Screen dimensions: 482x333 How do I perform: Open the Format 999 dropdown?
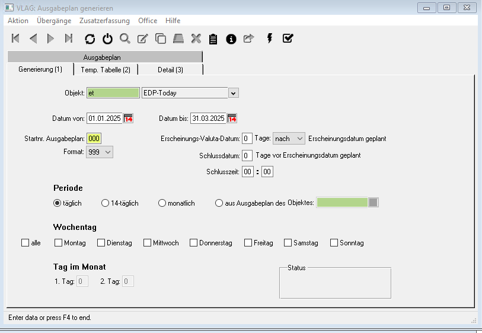(x=100, y=152)
